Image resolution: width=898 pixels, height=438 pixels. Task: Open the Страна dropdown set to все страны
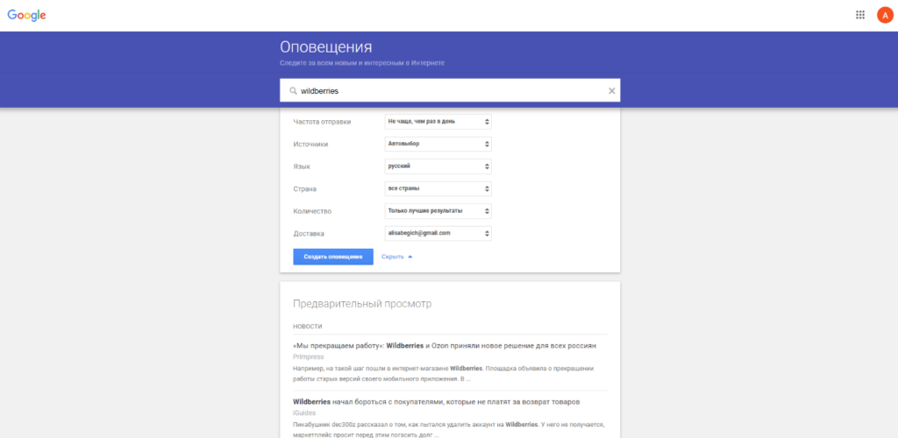438,188
